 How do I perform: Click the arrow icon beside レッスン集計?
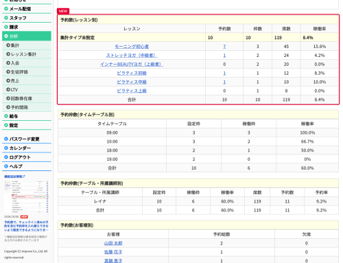(8, 54)
